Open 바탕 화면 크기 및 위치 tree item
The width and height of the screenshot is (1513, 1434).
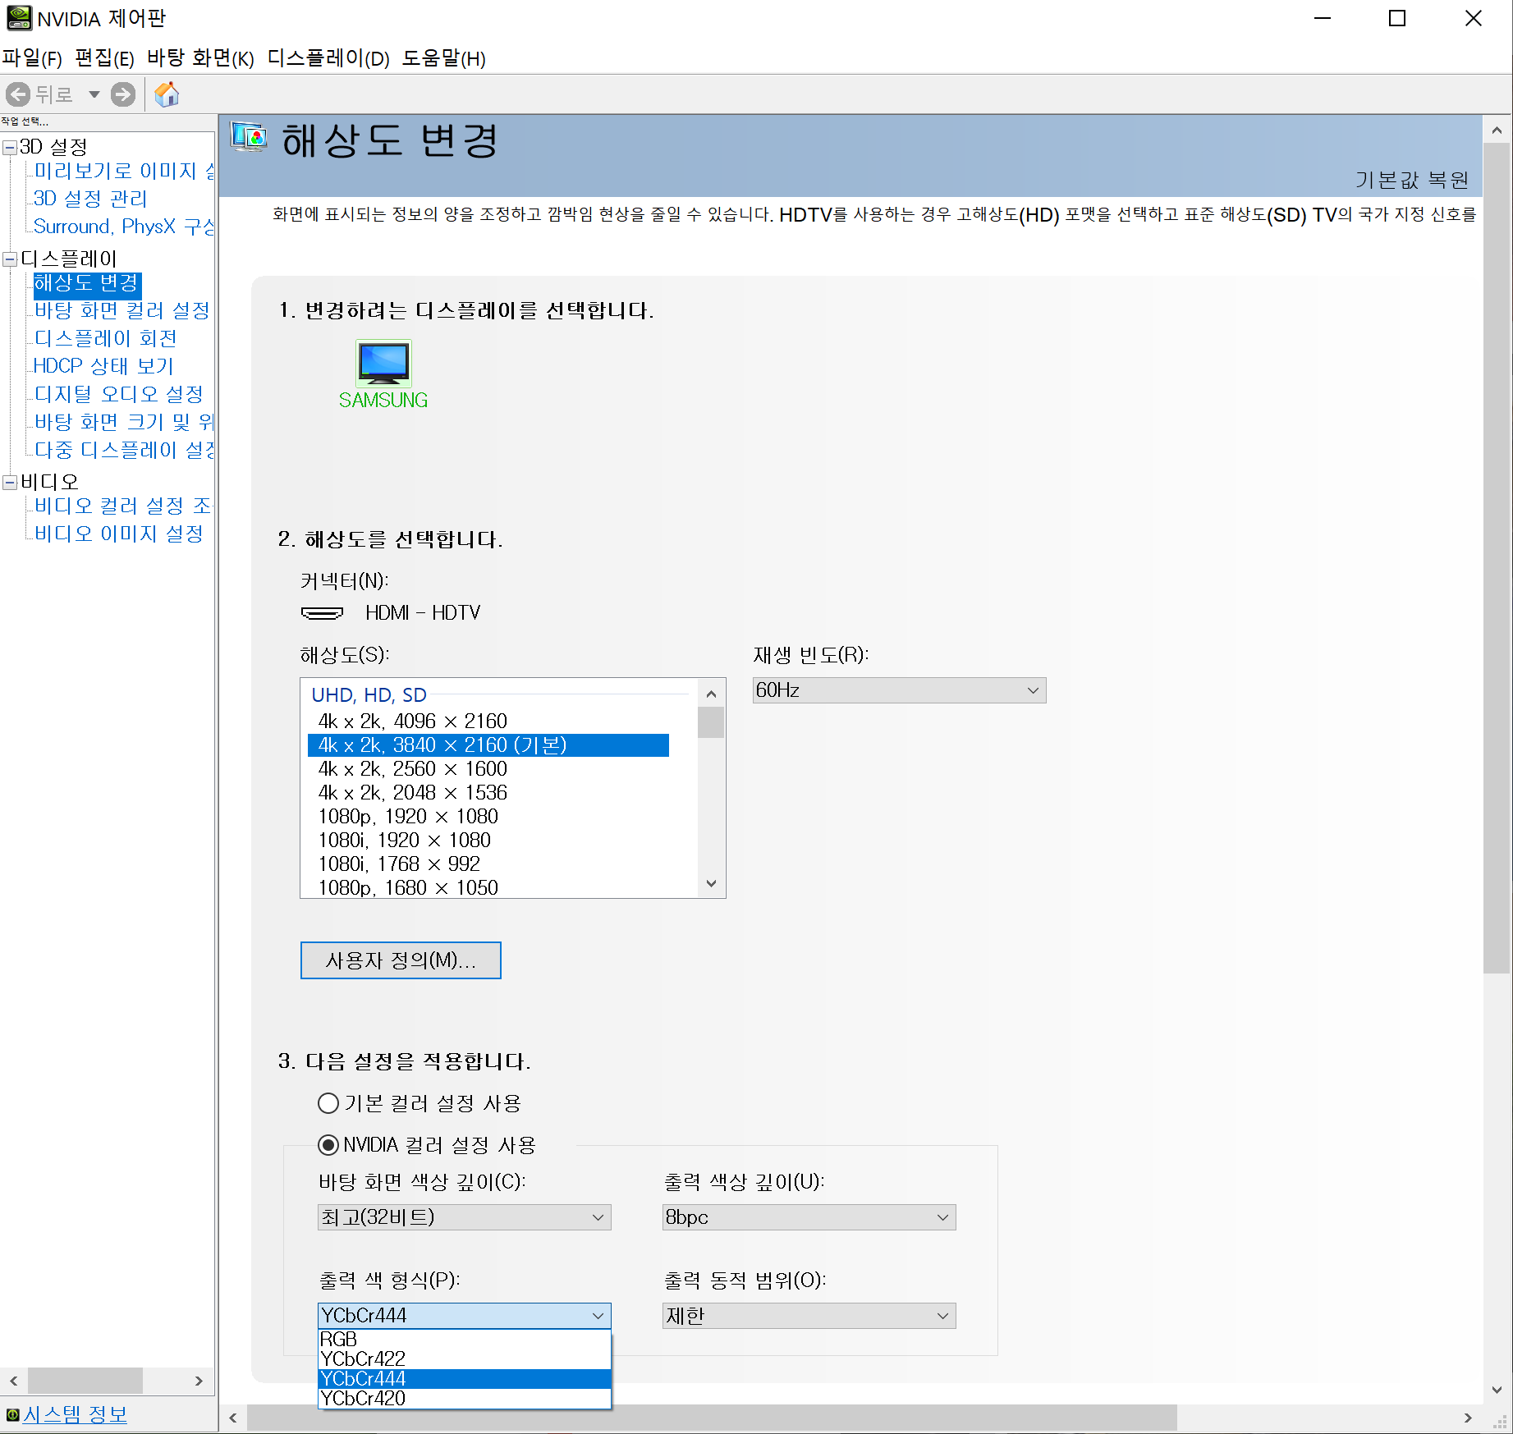coord(123,422)
